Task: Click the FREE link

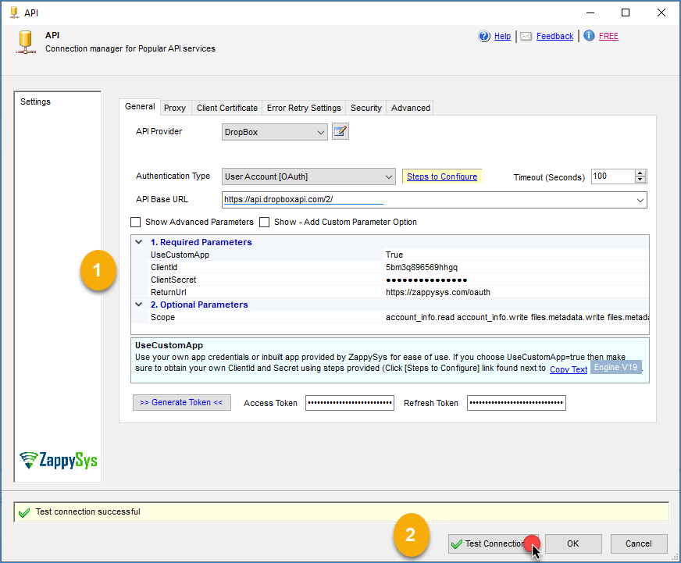Action: point(608,36)
